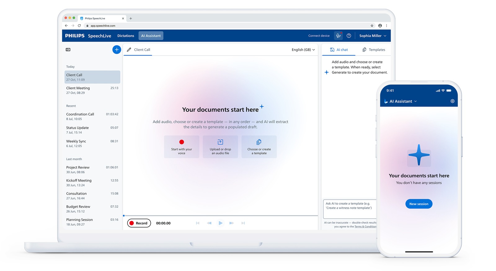Viewport: 496px width, 271px height.
Task: Select Weekly Sync session
Action: click(x=92, y=143)
